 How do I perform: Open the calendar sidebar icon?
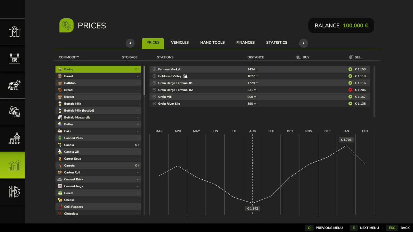coord(14,59)
